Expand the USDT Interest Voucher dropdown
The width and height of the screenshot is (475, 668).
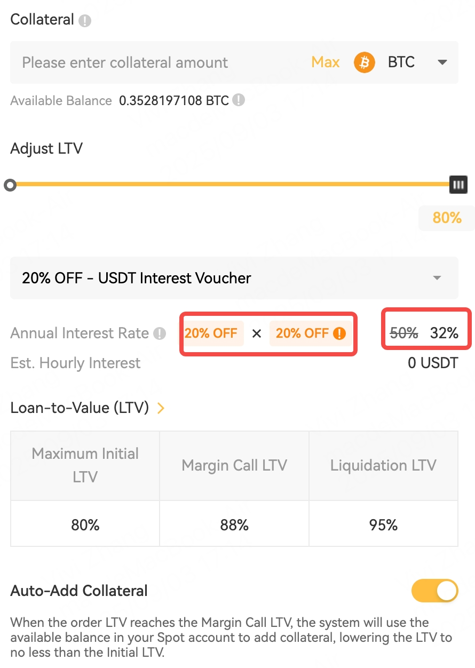(x=437, y=278)
